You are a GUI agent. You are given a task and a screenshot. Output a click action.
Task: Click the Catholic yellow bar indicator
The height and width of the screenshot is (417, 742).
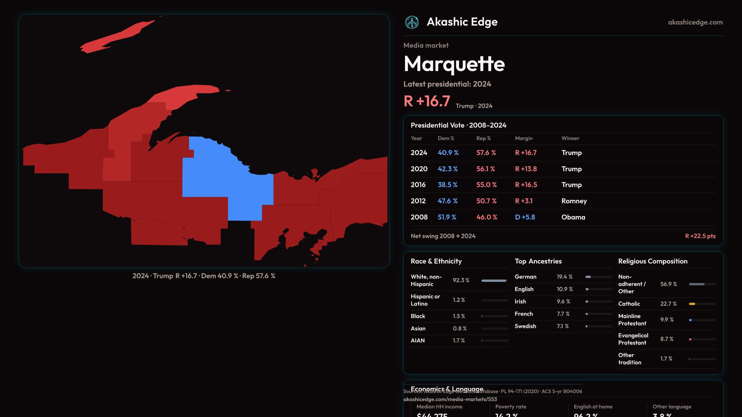click(692, 304)
